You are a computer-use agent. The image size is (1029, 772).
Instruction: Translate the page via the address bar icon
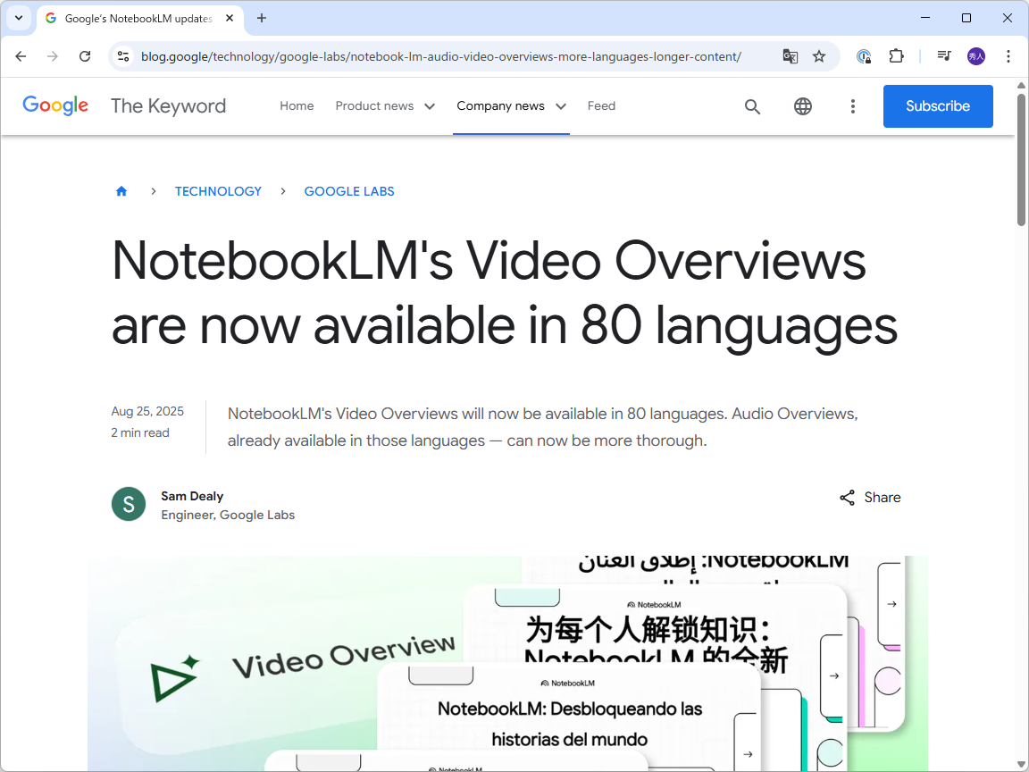[x=790, y=55]
